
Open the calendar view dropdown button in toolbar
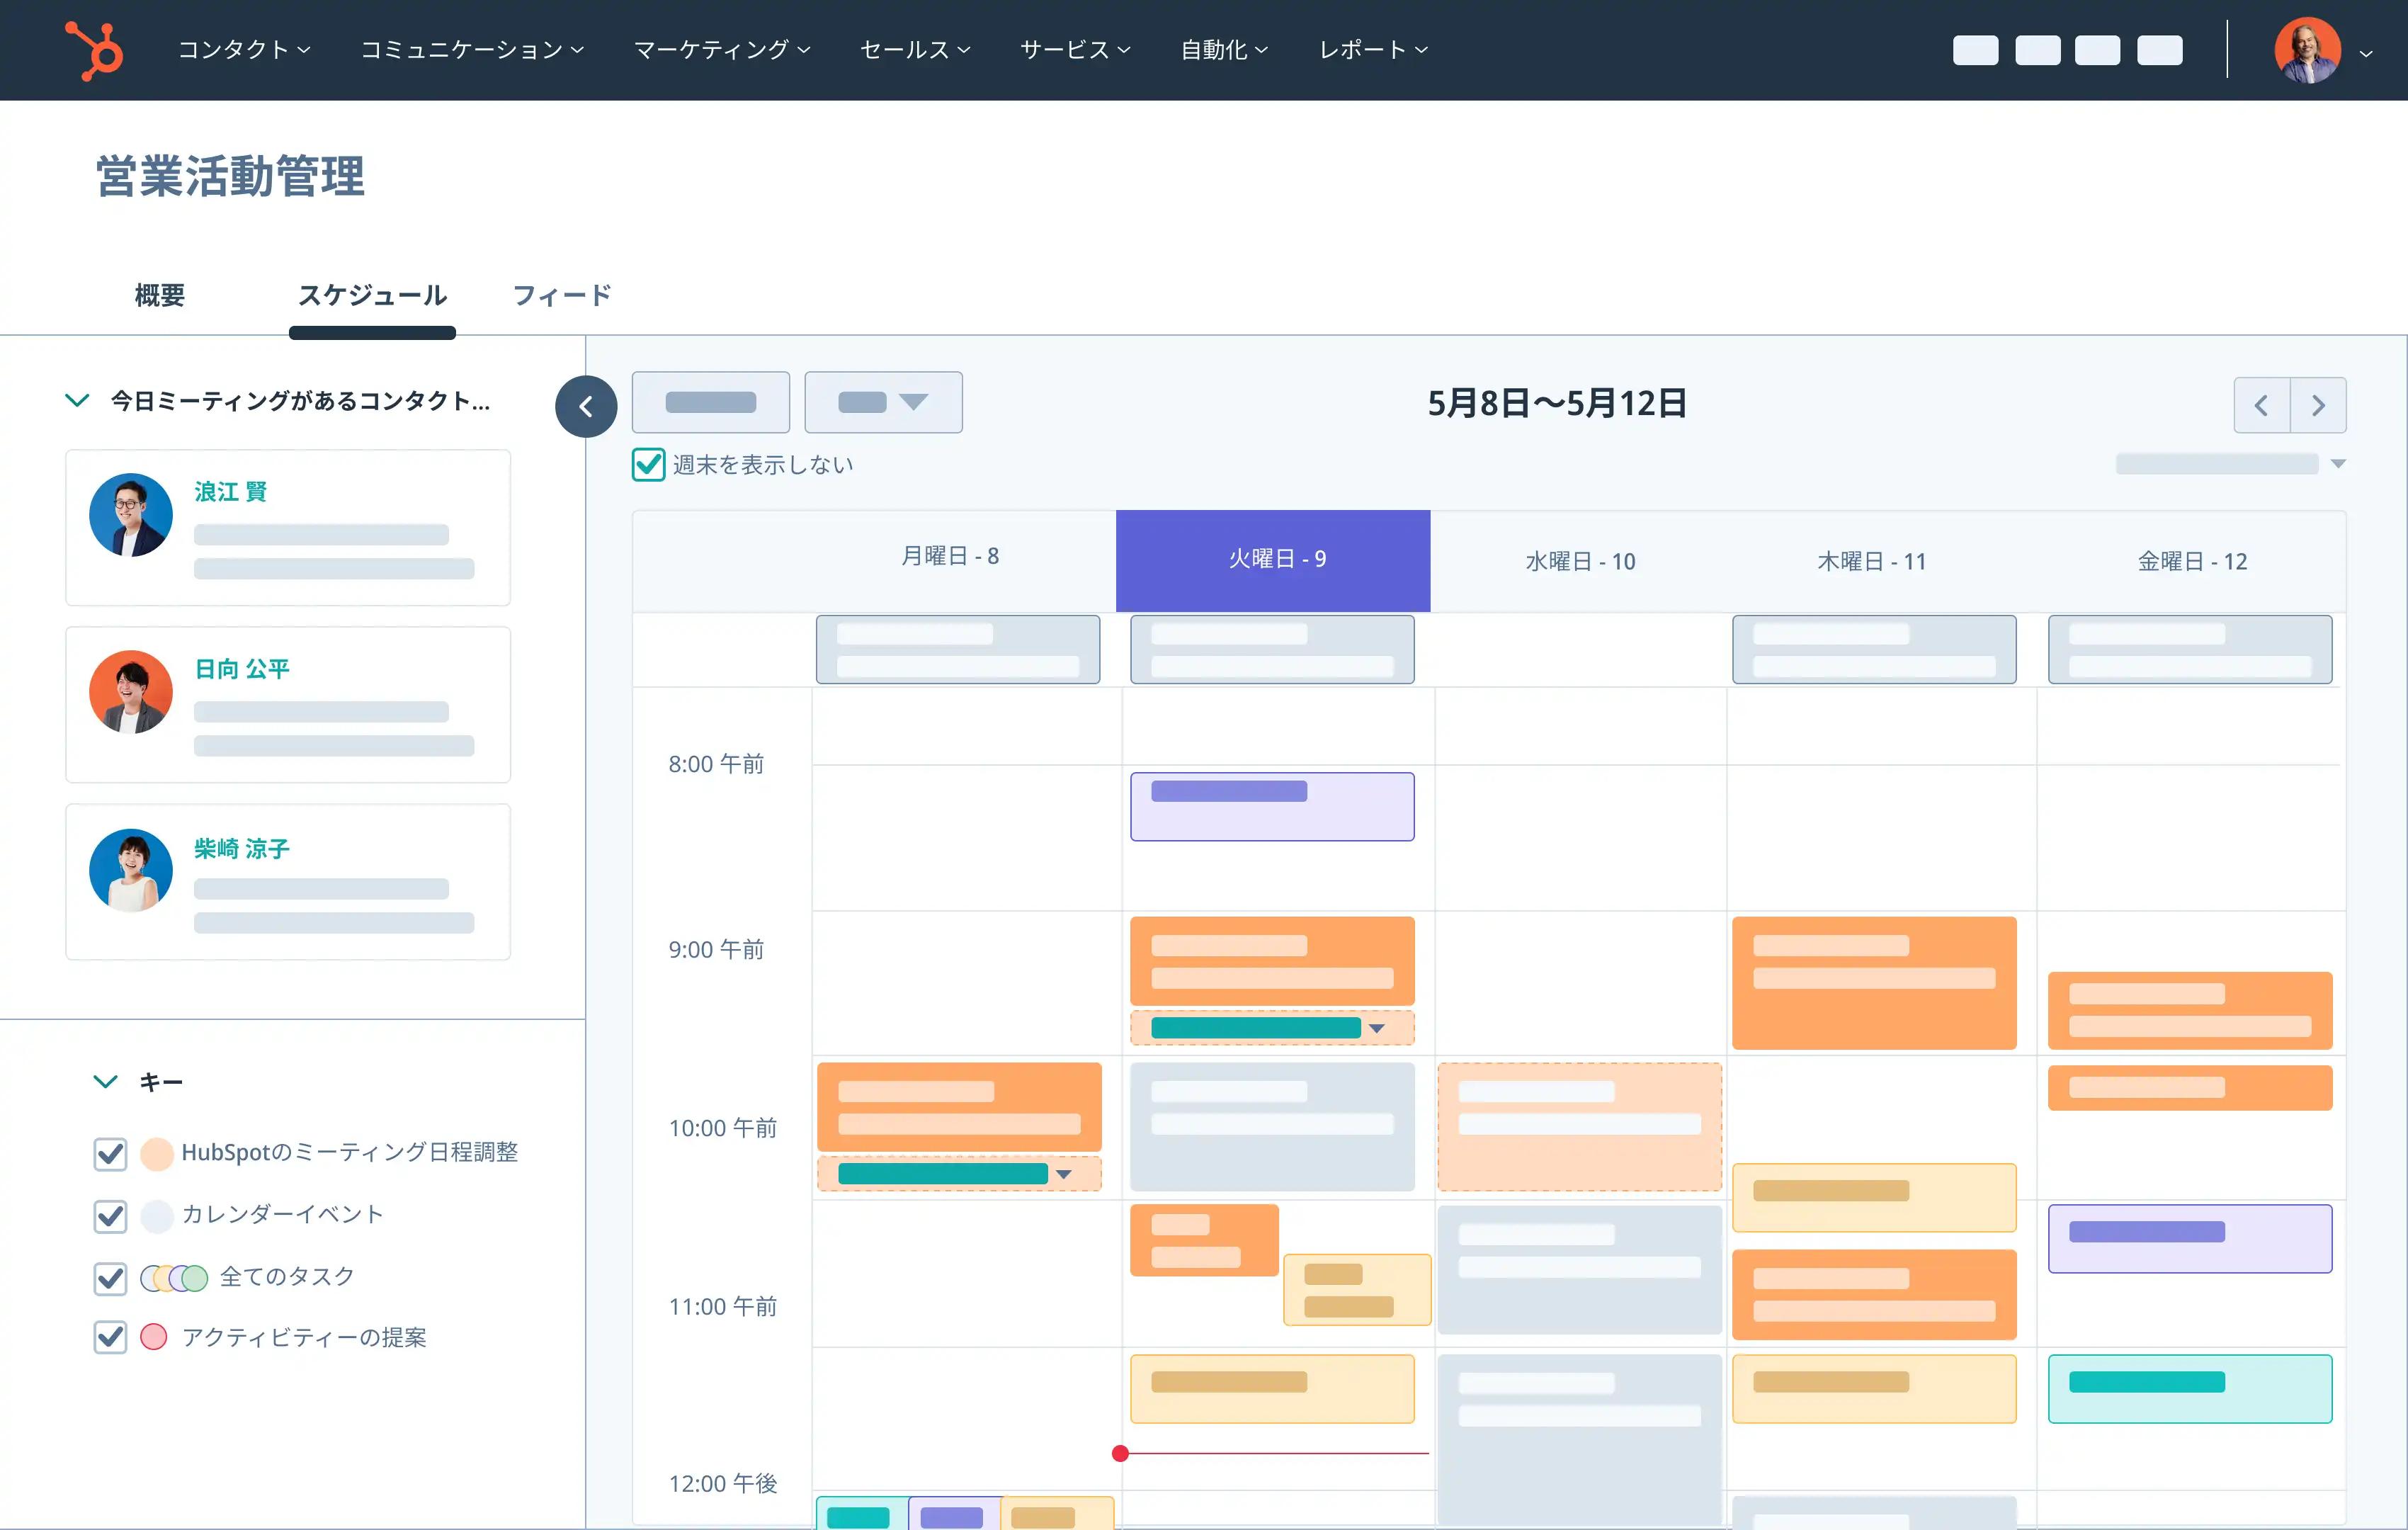point(884,402)
